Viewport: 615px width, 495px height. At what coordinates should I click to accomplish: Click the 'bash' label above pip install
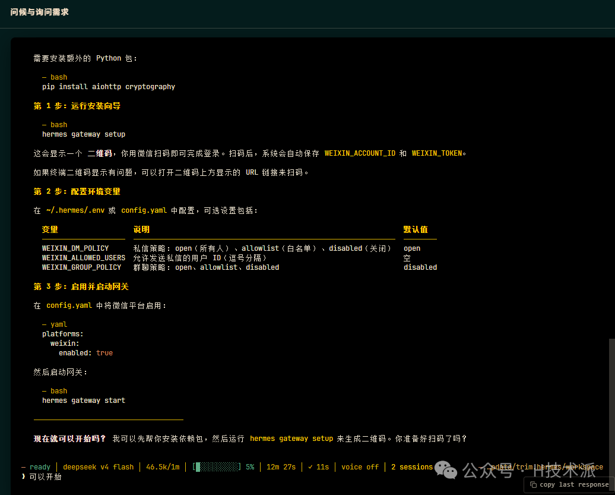pos(59,77)
